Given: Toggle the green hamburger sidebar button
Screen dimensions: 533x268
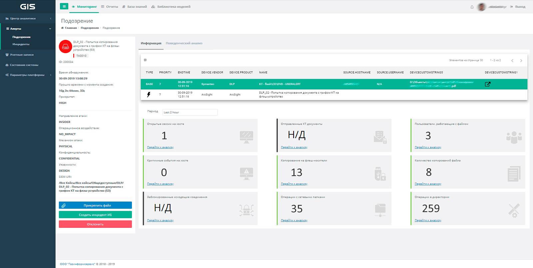Looking at the screenshot, I should coord(64,6).
